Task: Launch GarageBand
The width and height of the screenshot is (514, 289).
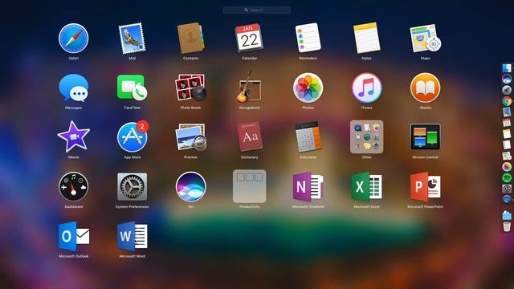Action: tap(249, 88)
